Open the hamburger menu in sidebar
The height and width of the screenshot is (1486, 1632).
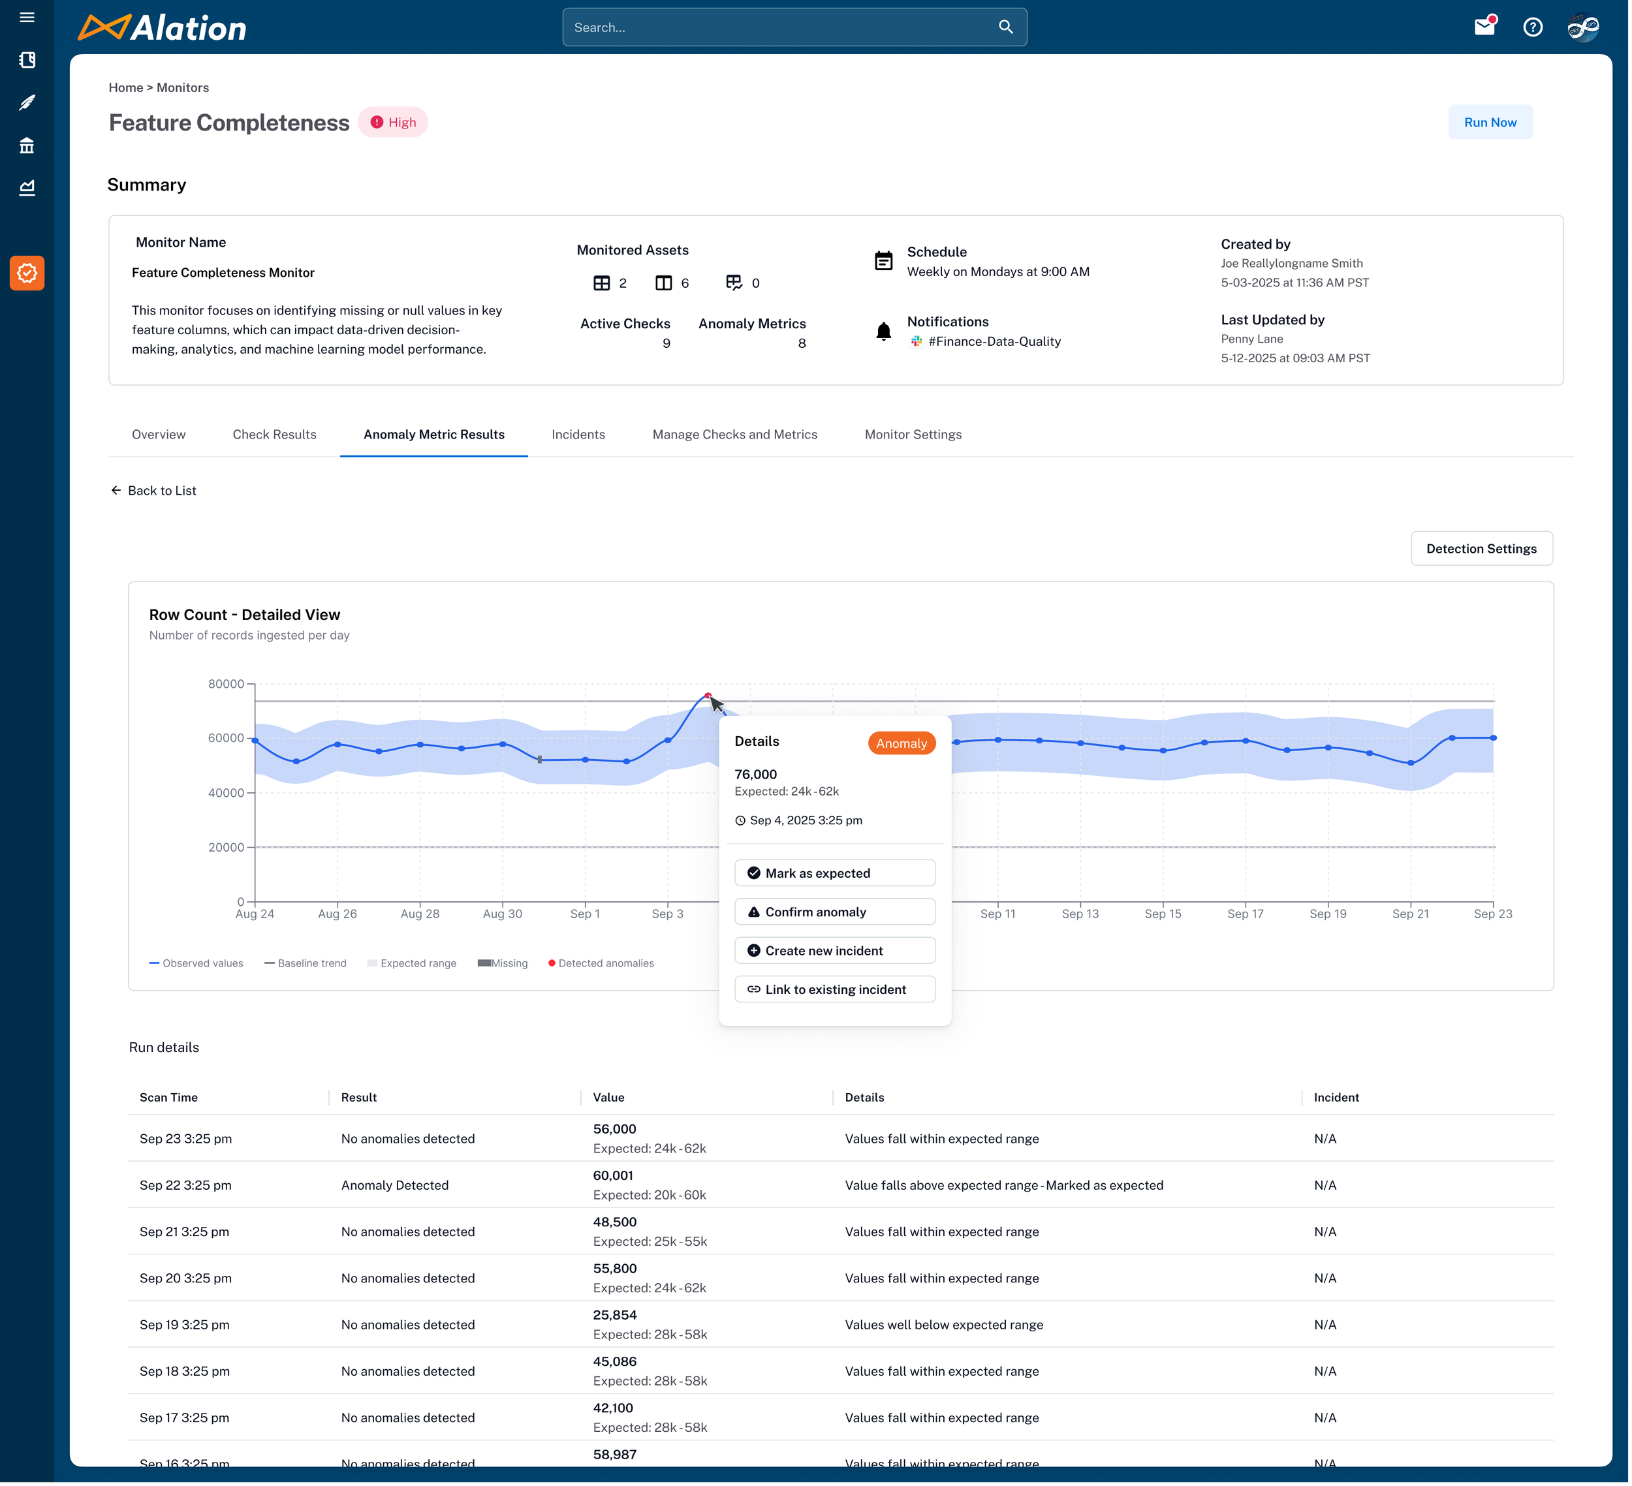coord(27,18)
